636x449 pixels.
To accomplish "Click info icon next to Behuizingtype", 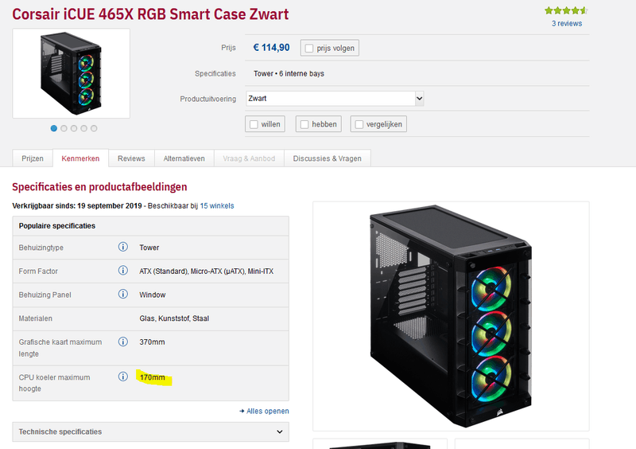I will [123, 247].
